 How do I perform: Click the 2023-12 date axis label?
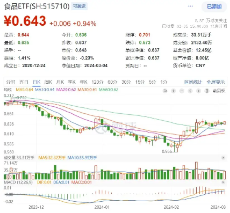[x=36, y=207]
